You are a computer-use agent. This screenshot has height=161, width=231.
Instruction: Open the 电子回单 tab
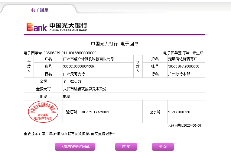(x=39, y=10)
